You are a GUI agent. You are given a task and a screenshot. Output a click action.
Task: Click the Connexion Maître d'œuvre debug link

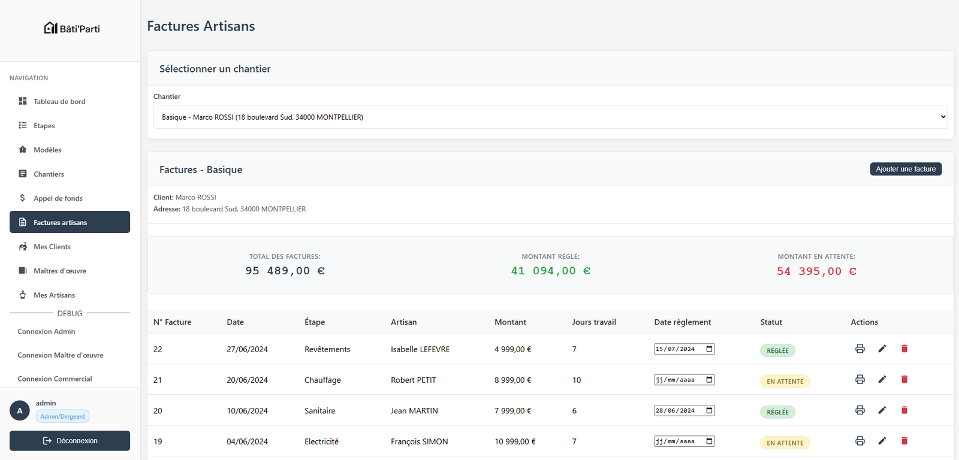61,355
